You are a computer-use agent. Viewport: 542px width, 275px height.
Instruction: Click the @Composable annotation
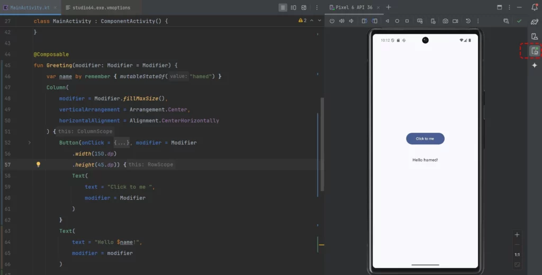coord(51,54)
